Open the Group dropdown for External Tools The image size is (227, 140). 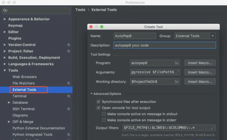pyautogui.click(x=213, y=36)
